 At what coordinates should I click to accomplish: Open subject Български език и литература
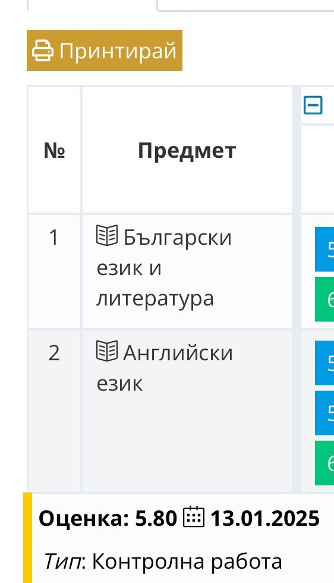point(163,267)
